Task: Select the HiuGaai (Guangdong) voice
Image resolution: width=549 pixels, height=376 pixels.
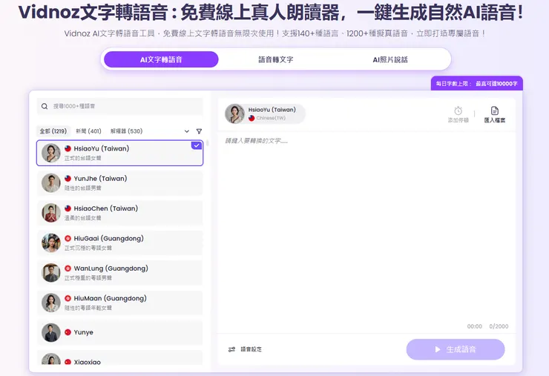Action: (x=119, y=243)
